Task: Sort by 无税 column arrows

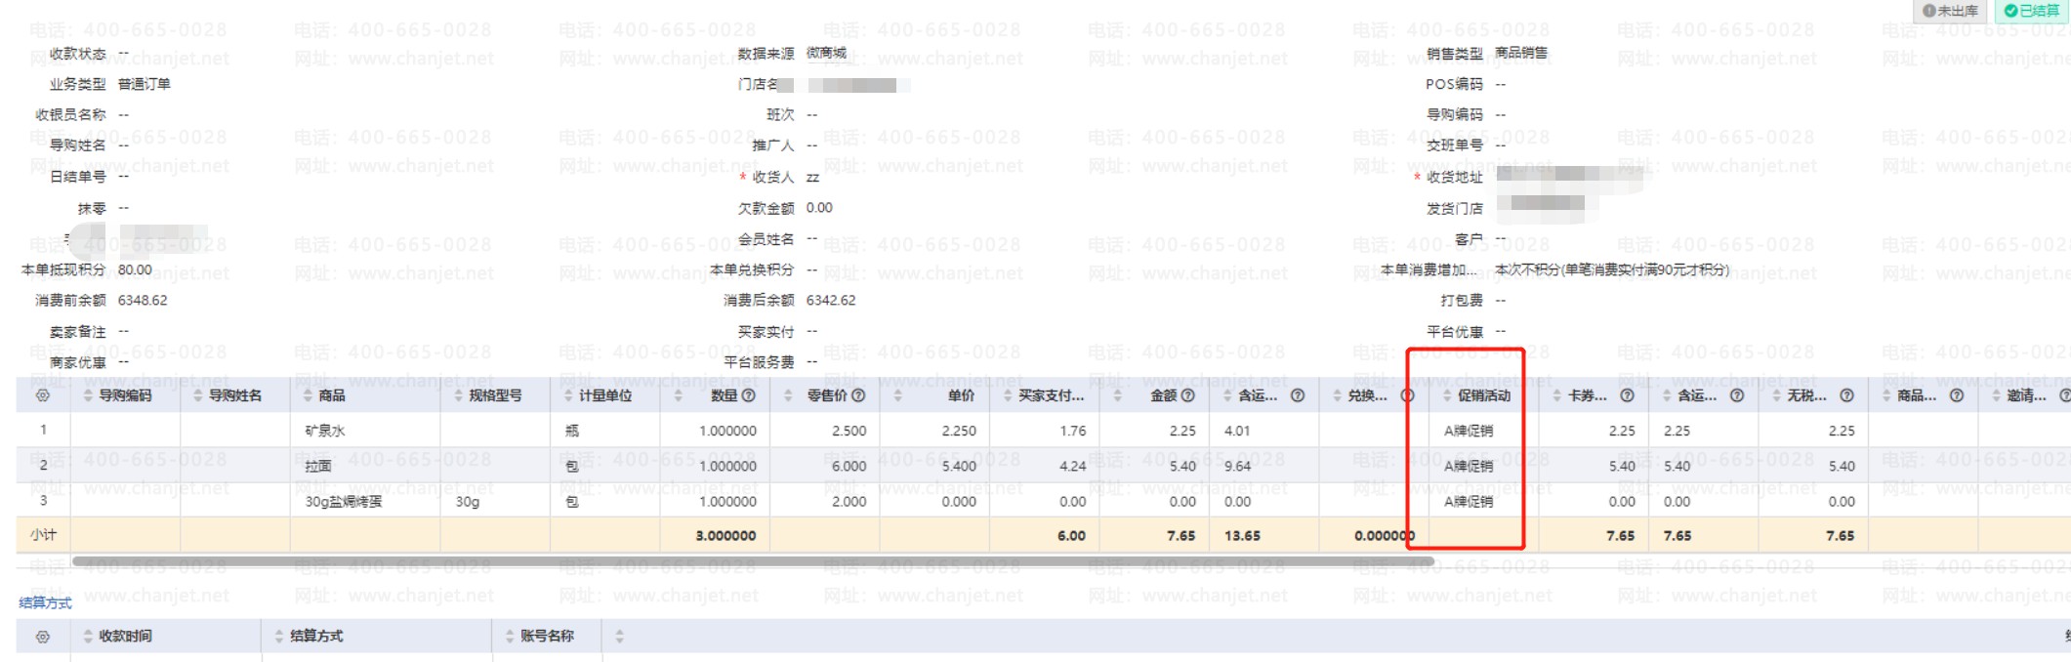Action: (x=1777, y=395)
